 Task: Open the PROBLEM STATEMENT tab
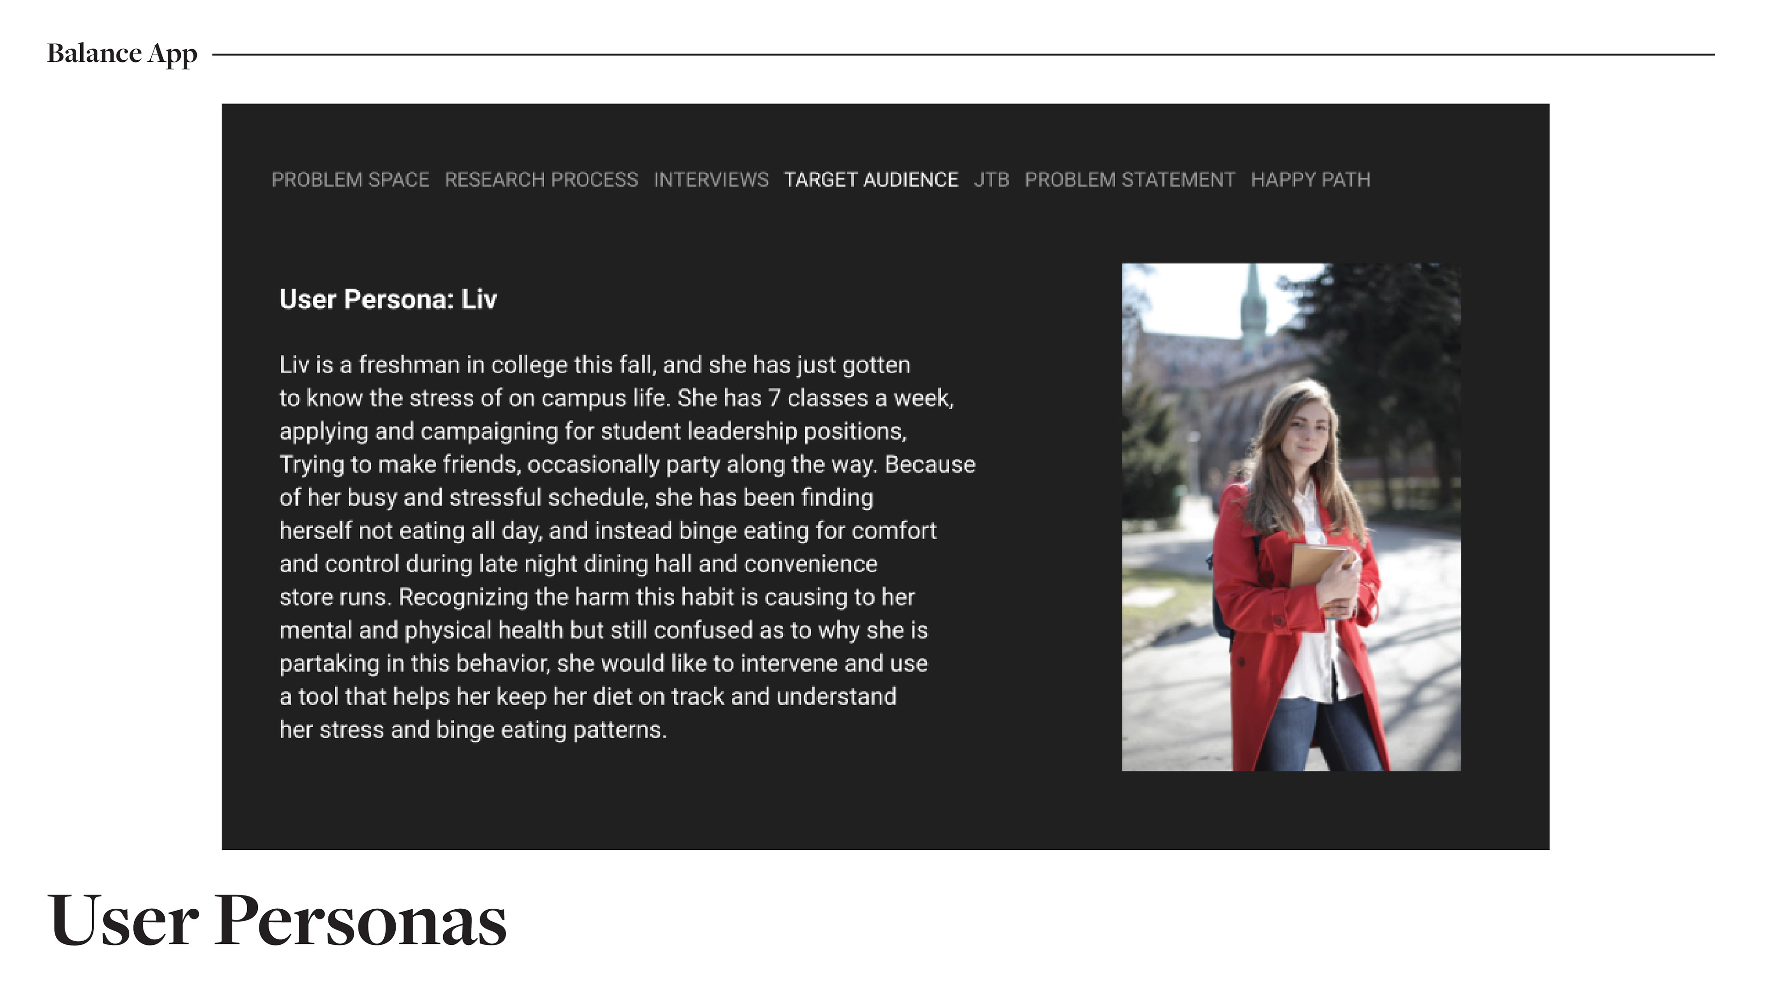pyautogui.click(x=1129, y=179)
